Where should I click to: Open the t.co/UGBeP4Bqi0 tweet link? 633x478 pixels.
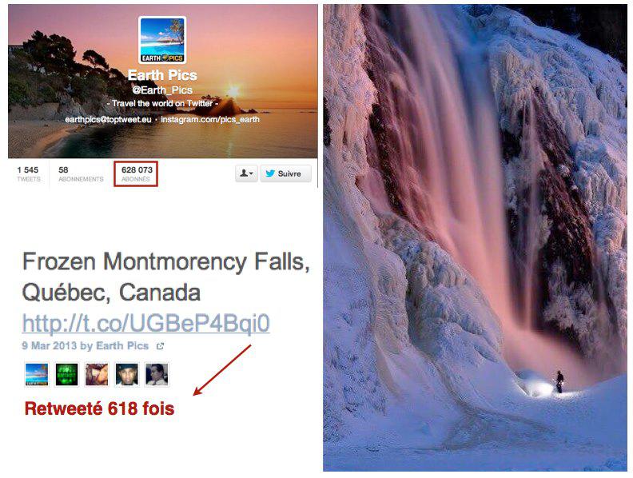pos(145,323)
